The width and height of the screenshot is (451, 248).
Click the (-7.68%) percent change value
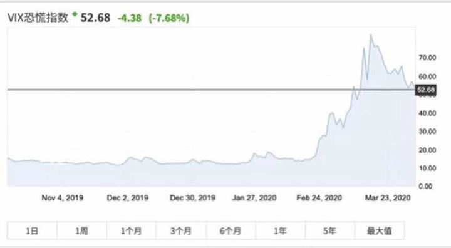click(169, 18)
